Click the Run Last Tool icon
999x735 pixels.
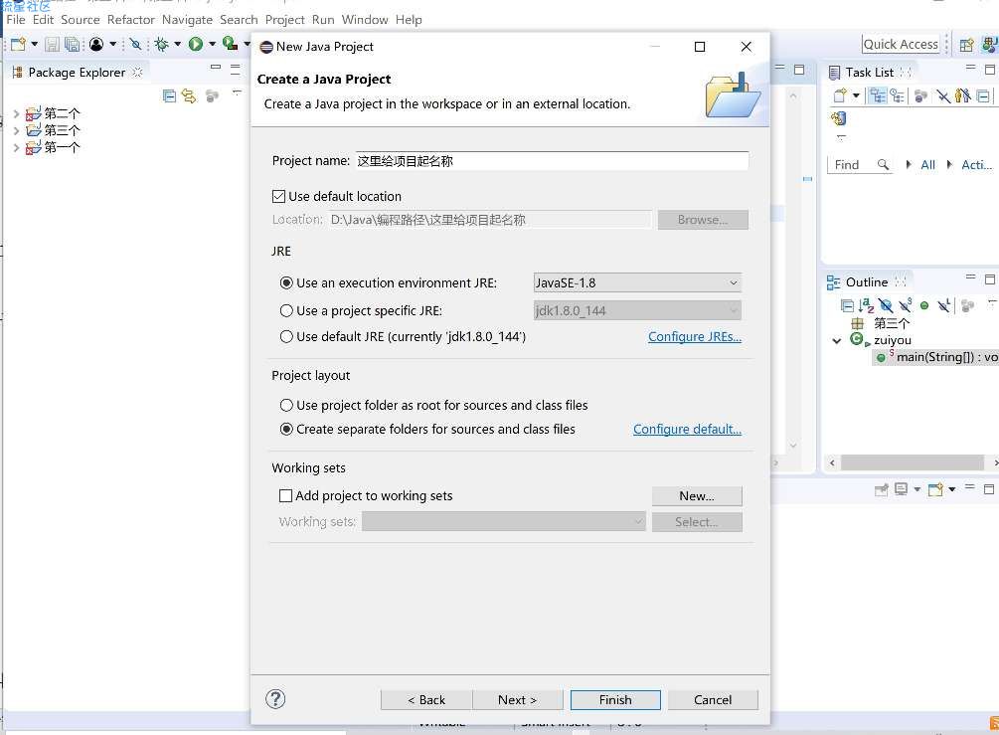230,44
